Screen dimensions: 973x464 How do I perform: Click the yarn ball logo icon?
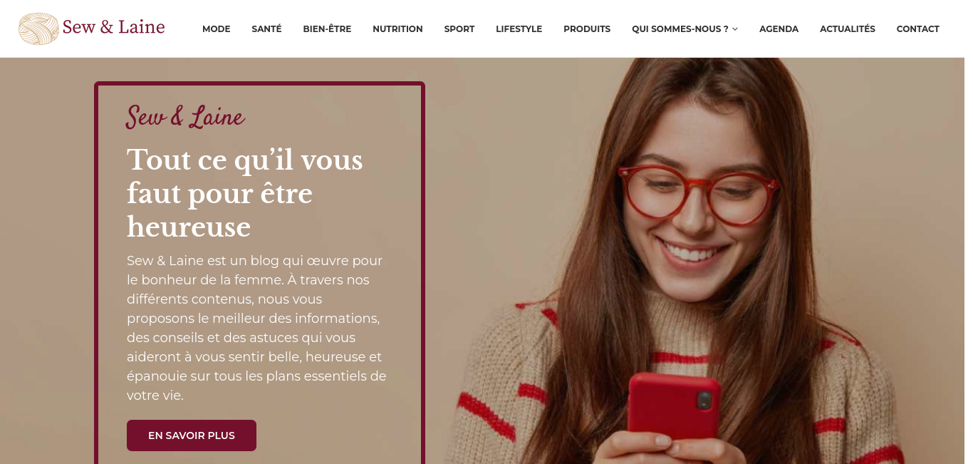[x=38, y=29]
